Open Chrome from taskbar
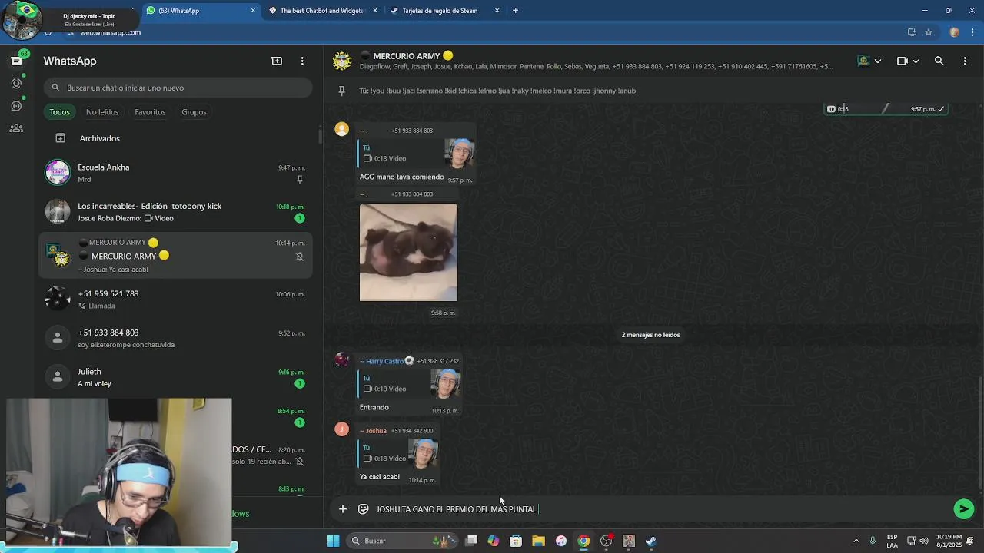984x553 pixels. (x=583, y=541)
